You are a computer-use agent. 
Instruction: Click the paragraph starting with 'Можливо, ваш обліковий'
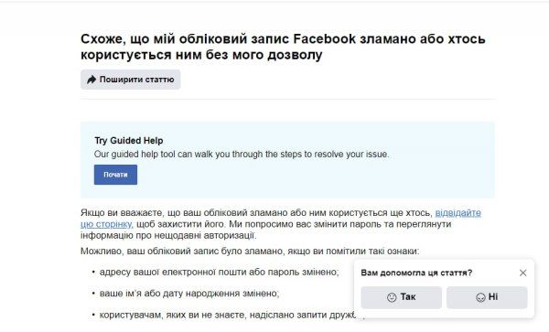pos(250,251)
